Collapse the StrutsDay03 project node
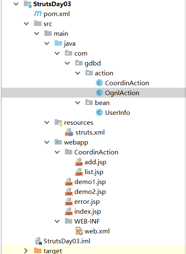The height and width of the screenshot is (254, 186). 16,4
